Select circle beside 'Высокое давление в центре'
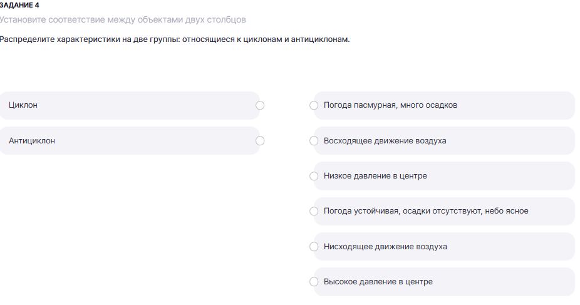 [314, 282]
